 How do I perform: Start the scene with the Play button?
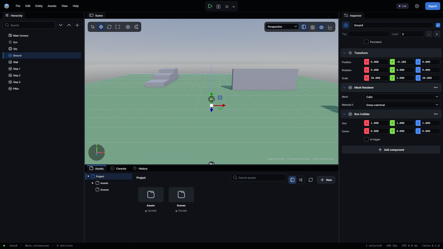click(x=210, y=6)
